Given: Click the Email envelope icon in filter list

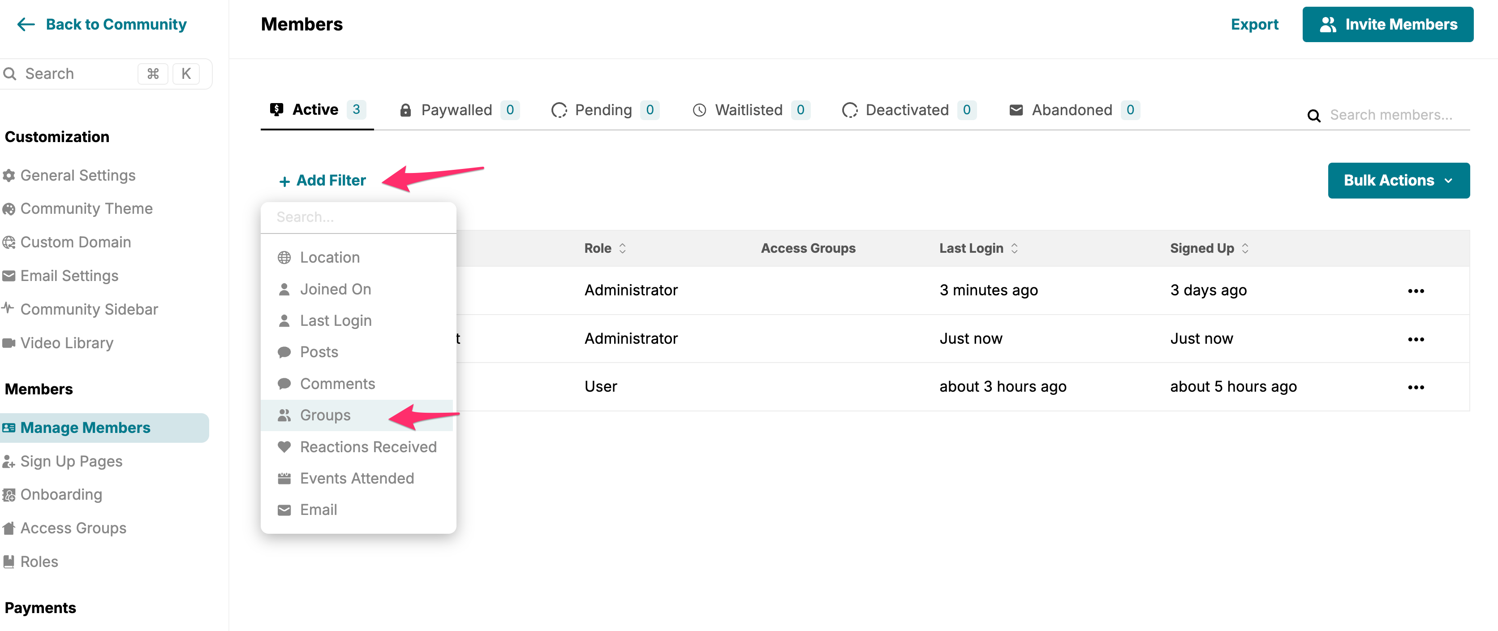Looking at the screenshot, I should [284, 510].
